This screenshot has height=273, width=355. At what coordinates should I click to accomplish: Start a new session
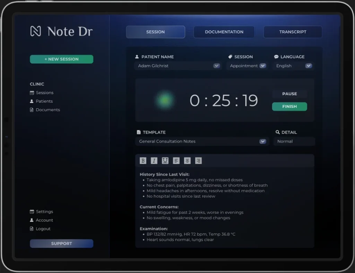(x=61, y=59)
